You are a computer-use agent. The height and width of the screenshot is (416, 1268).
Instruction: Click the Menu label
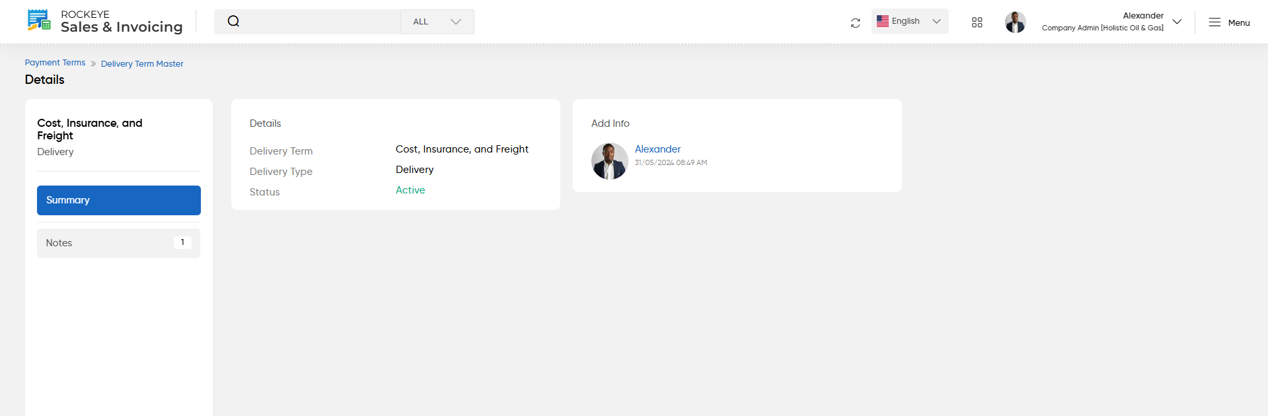tap(1239, 22)
